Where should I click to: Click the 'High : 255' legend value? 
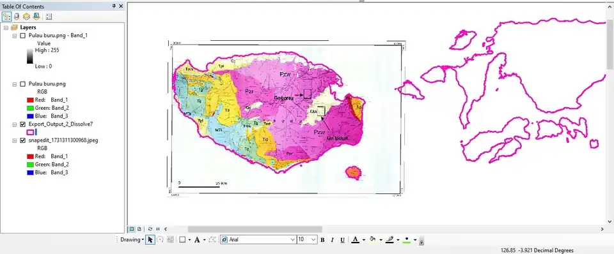(x=47, y=50)
